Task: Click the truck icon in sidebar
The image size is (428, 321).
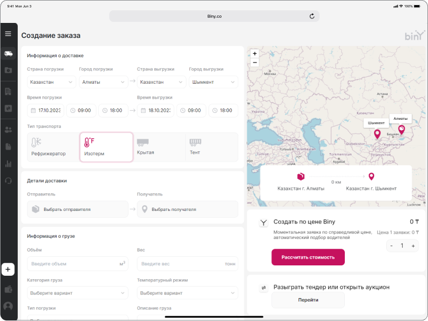Action: pyautogui.click(x=8, y=53)
